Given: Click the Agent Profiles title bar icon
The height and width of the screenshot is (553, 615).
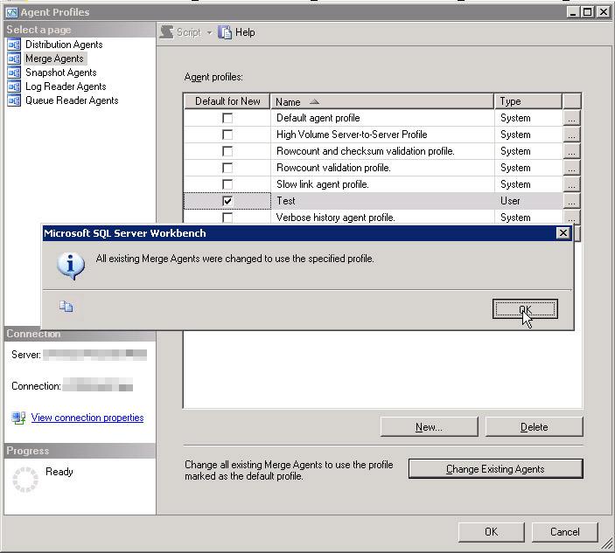Looking at the screenshot, I should pyautogui.click(x=11, y=12).
